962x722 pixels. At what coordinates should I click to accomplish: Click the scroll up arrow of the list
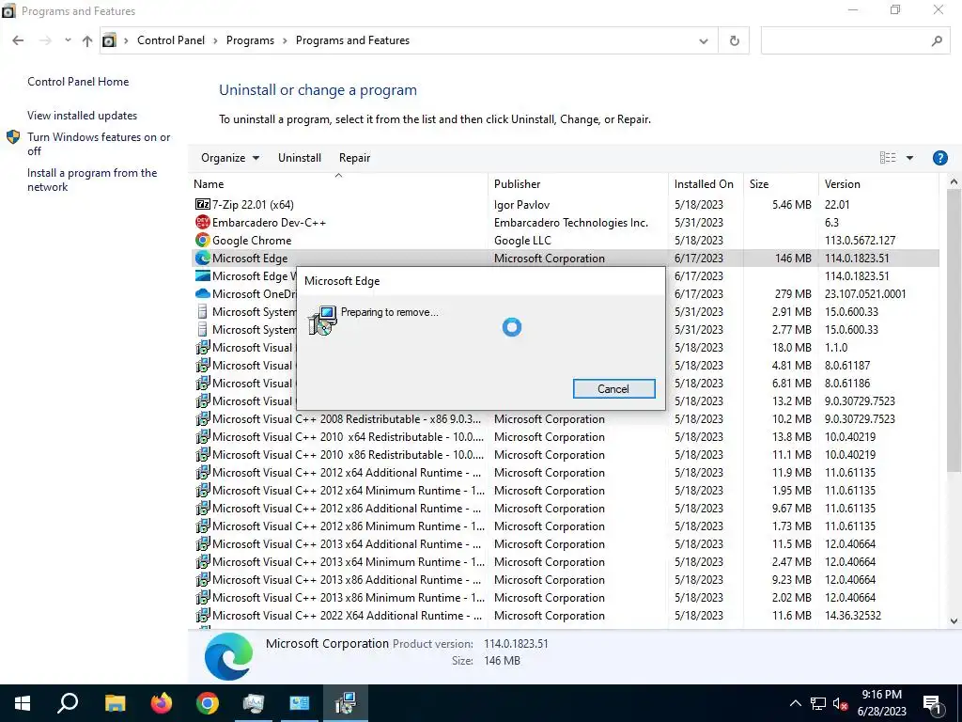pos(954,181)
